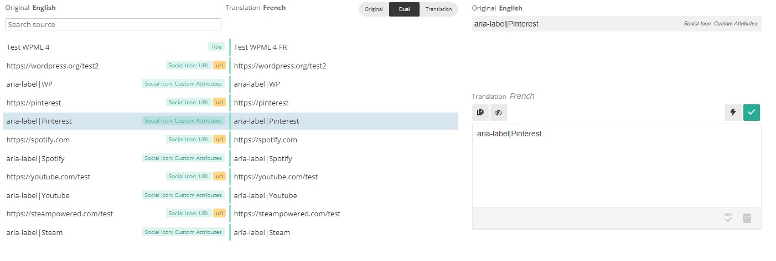Click the Search source input field
Screen dimensions: 776x261
[113, 24]
